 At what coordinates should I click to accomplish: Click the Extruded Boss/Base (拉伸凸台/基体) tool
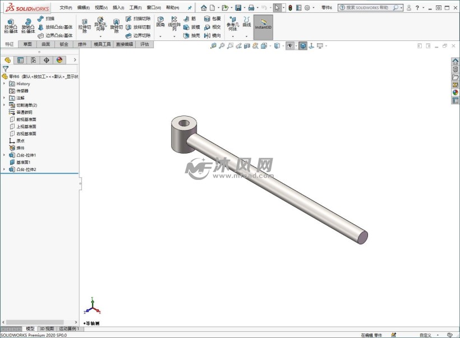click(x=11, y=26)
